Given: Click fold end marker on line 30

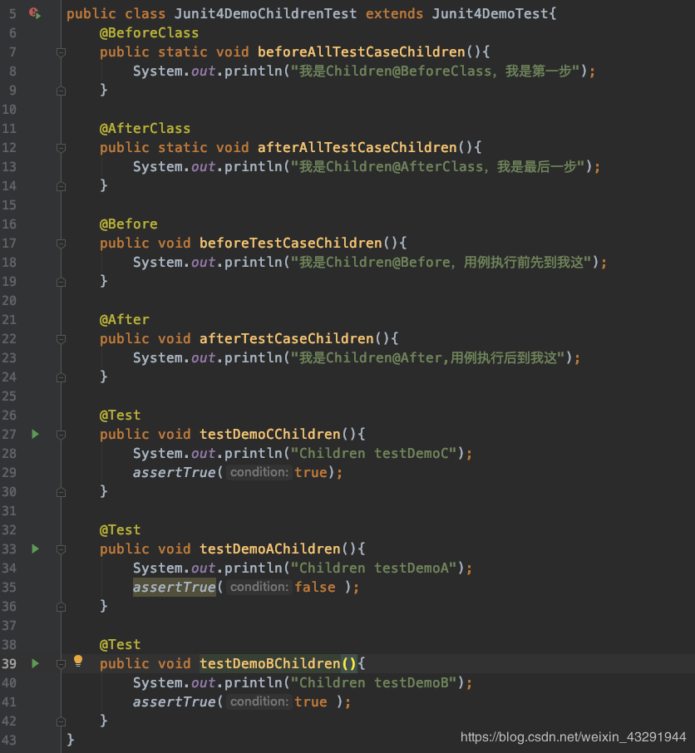Looking at the screenshot, I should pos(61,492).
